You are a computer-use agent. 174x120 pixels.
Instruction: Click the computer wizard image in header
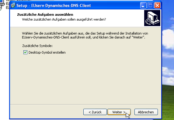(x=152, y=18)
